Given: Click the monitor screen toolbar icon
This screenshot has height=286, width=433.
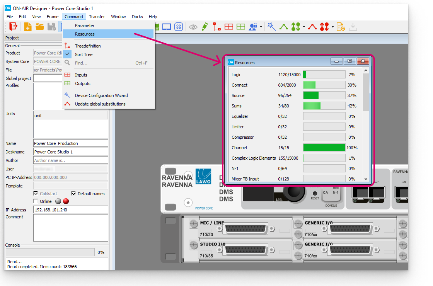Looking at the screenshot, I should pos(167,27).
